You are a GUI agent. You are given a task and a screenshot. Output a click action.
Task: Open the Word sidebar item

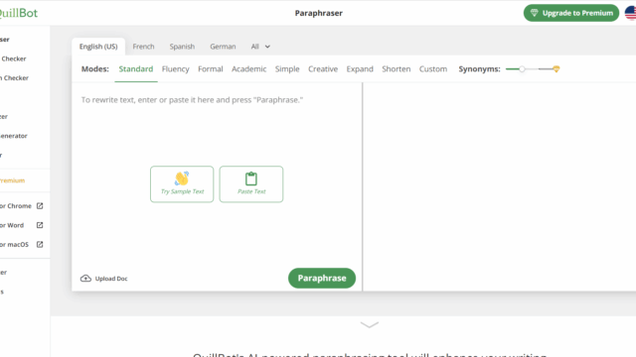coord(22,225)
